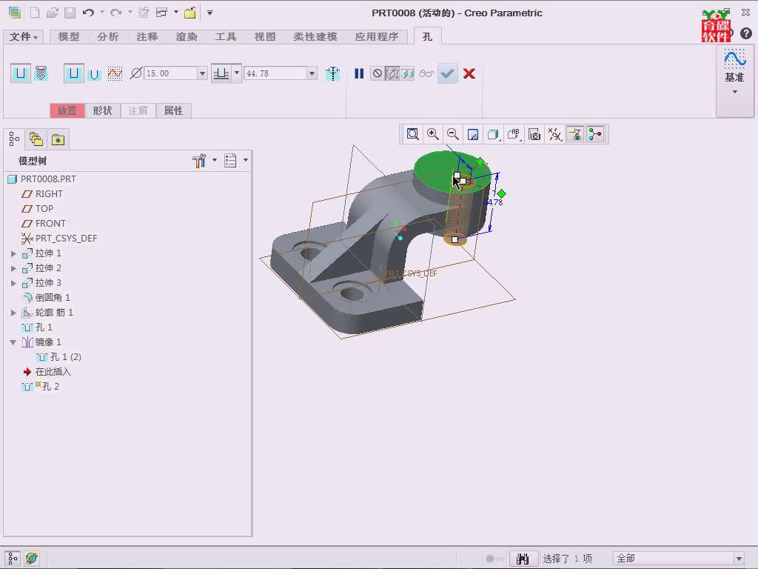758x569 pixels.
Task: Click the blind depth type icon
Action: [221, 73]
